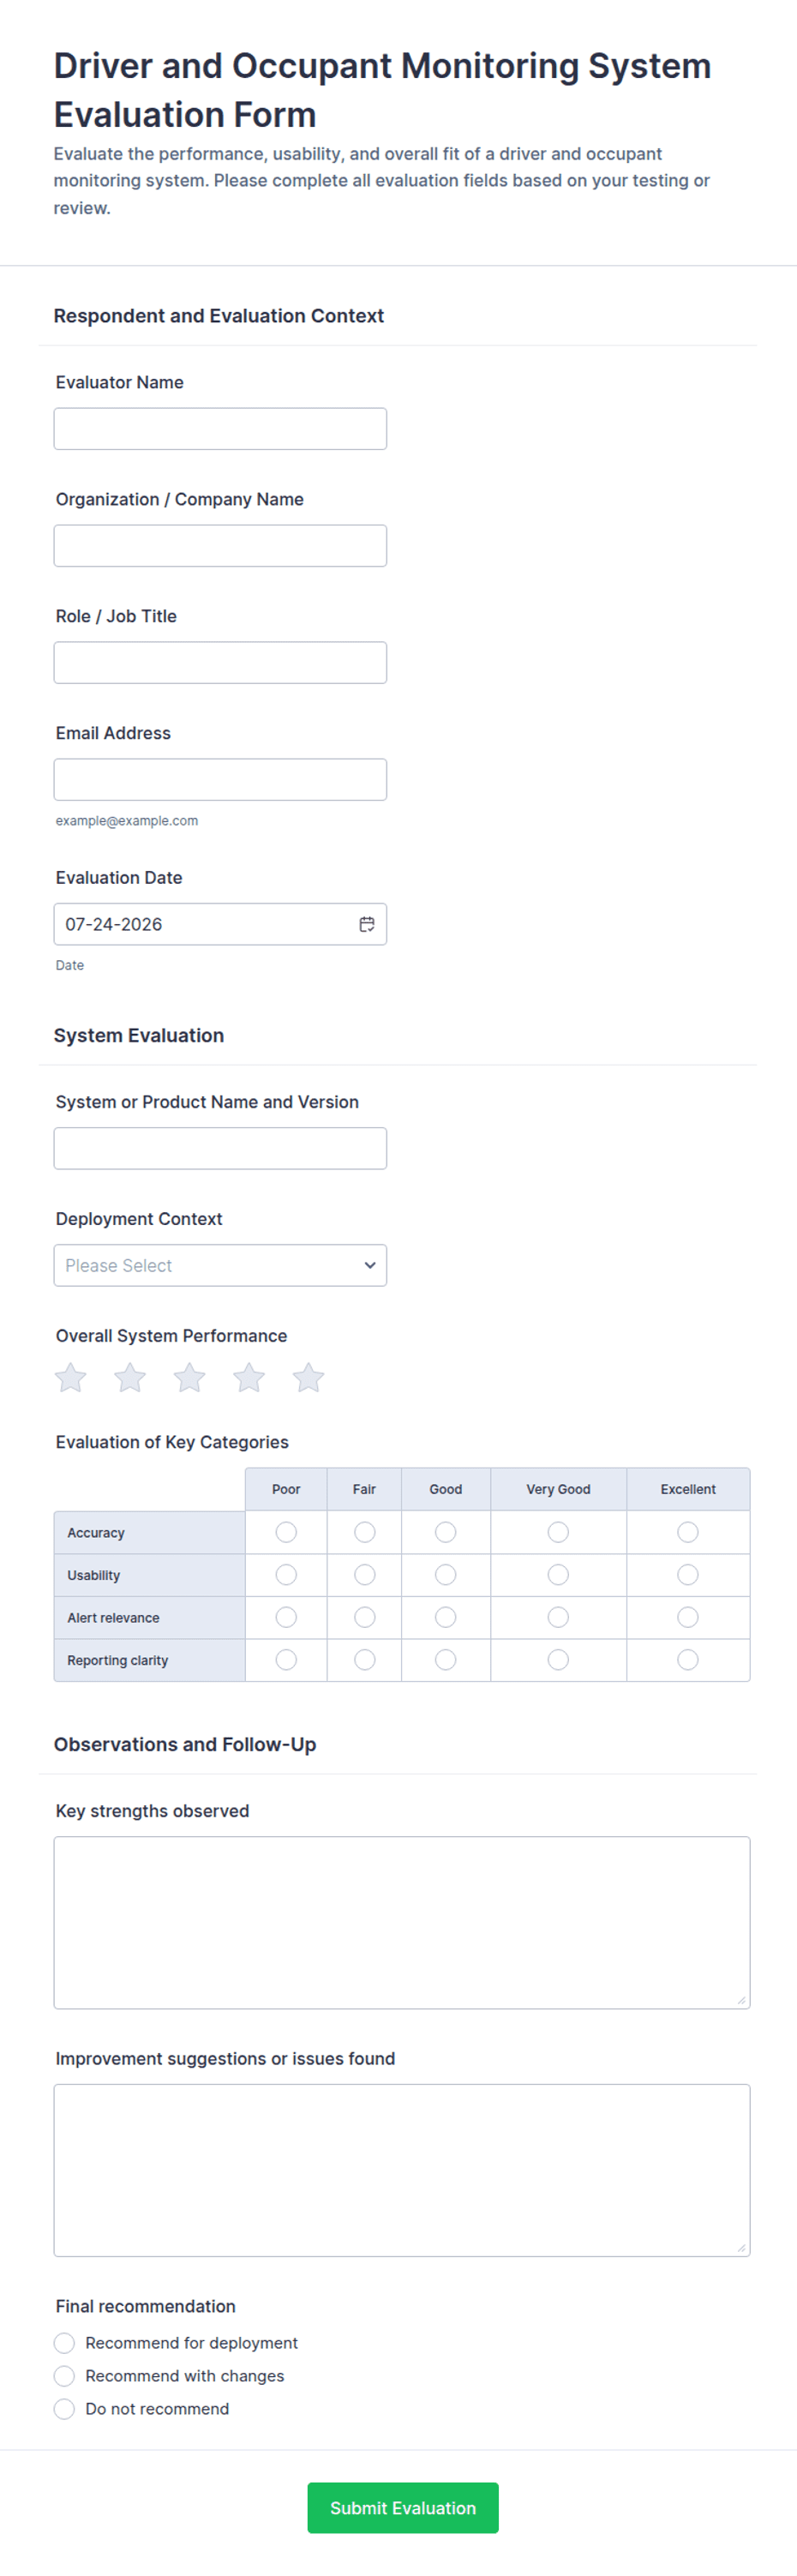Screen dimensions: 797x2576
Task: Set Reporting clarity to Very Good
Action: [558, 1660]
